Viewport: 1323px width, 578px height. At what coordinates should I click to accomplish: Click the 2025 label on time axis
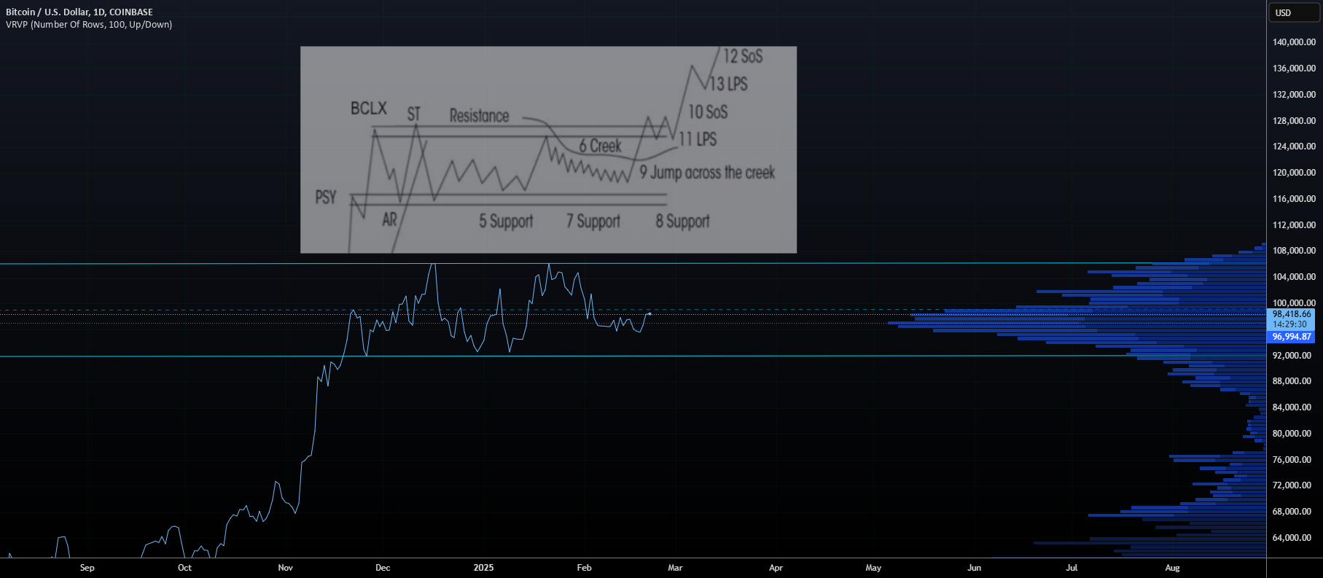[x=483, y=568]
